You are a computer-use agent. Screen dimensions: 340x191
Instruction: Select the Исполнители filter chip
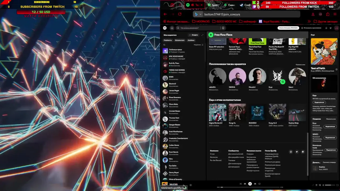[180, 40]
